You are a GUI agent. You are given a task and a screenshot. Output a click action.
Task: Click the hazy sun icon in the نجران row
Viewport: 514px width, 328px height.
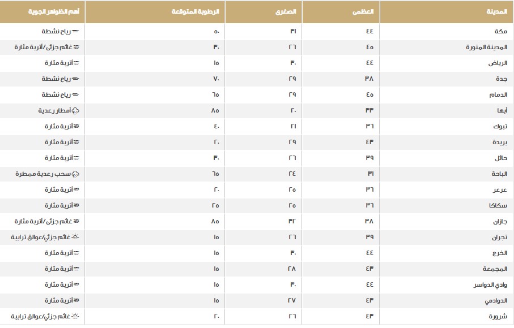(75, 237)
